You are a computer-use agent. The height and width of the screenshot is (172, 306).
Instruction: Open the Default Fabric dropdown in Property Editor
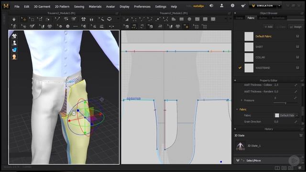click(297, 115)
